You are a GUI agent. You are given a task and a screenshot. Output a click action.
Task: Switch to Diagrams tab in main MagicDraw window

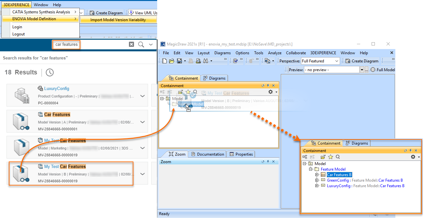[214, 78]
